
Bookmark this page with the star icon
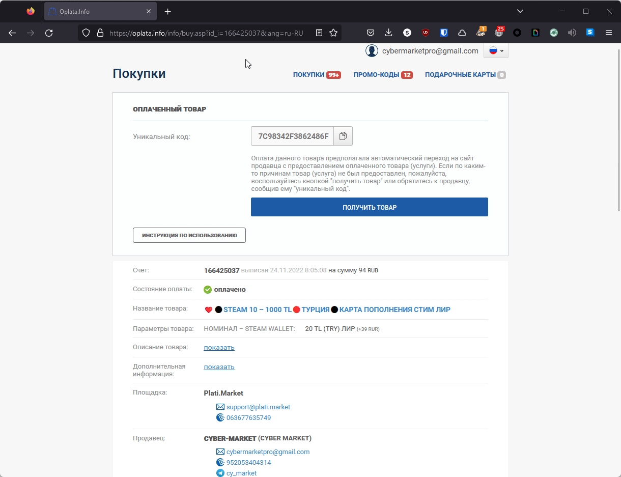tap(333, 33)
